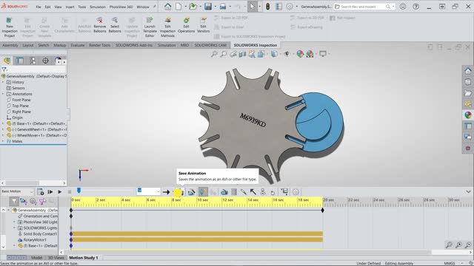
Task: Stop the animation playback
Action: pyautogui.click(x=70, y=191)
